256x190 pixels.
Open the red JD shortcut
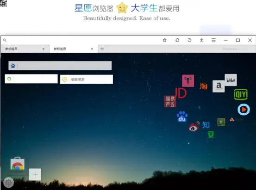[x=181, y=93]
